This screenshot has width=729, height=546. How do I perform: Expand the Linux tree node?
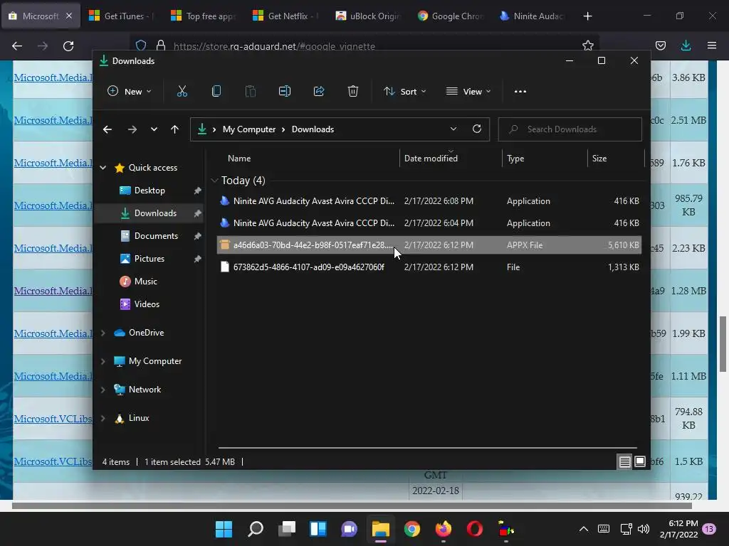[103, 418]
